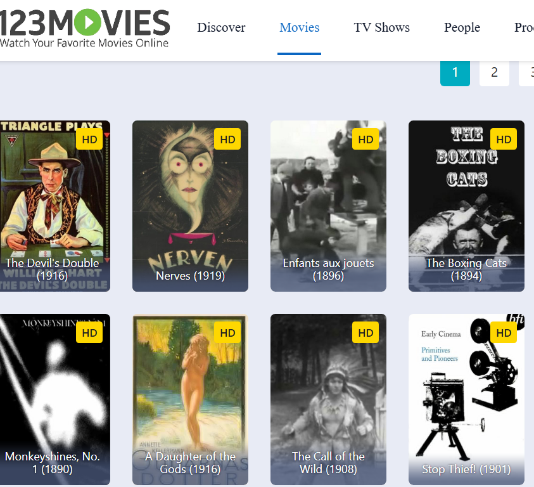Screen dimensions: 534x487
Task: Click HD badge on Nerves poster
Action: click(227, 139)
